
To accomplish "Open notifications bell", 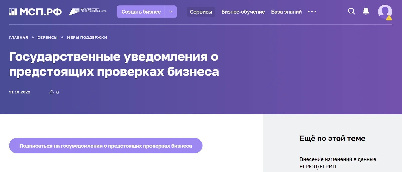I will pyautogui.click(x=366, y=11).
